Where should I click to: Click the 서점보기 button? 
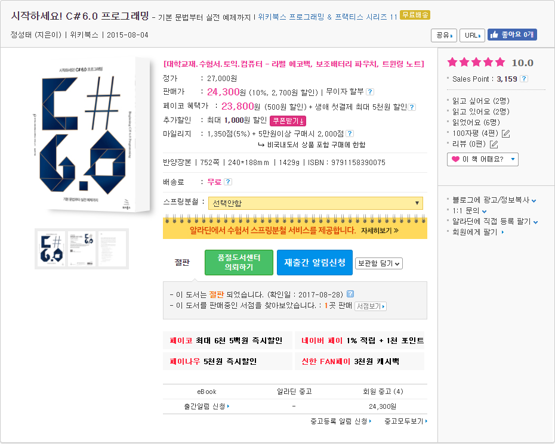click(x=371, y=306)
